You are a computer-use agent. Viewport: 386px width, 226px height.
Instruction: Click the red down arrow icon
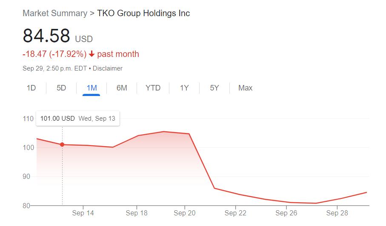(91, 54)
